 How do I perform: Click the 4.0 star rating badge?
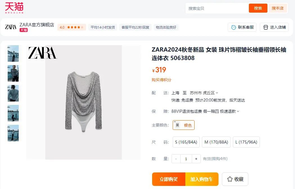pos(71,27)
